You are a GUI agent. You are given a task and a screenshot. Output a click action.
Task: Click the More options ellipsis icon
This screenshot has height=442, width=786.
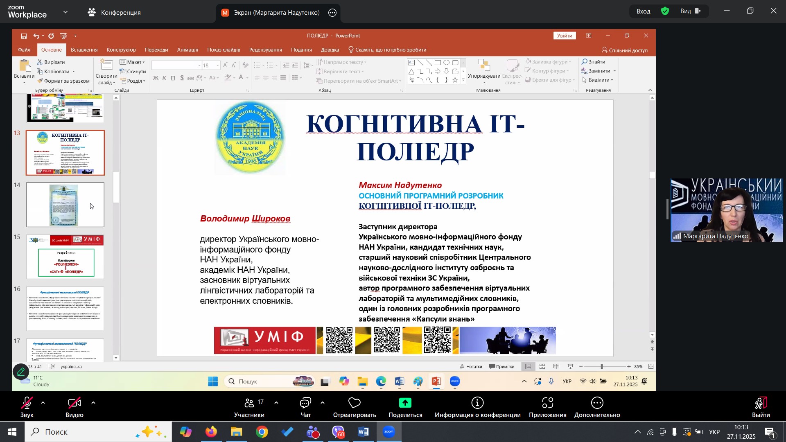click(x=597, y=404)
